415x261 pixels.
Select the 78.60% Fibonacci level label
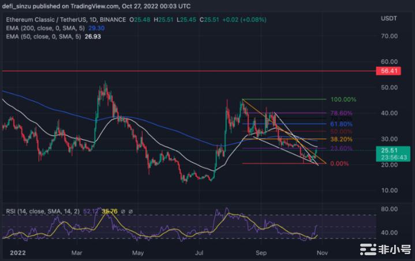(340, 113)
